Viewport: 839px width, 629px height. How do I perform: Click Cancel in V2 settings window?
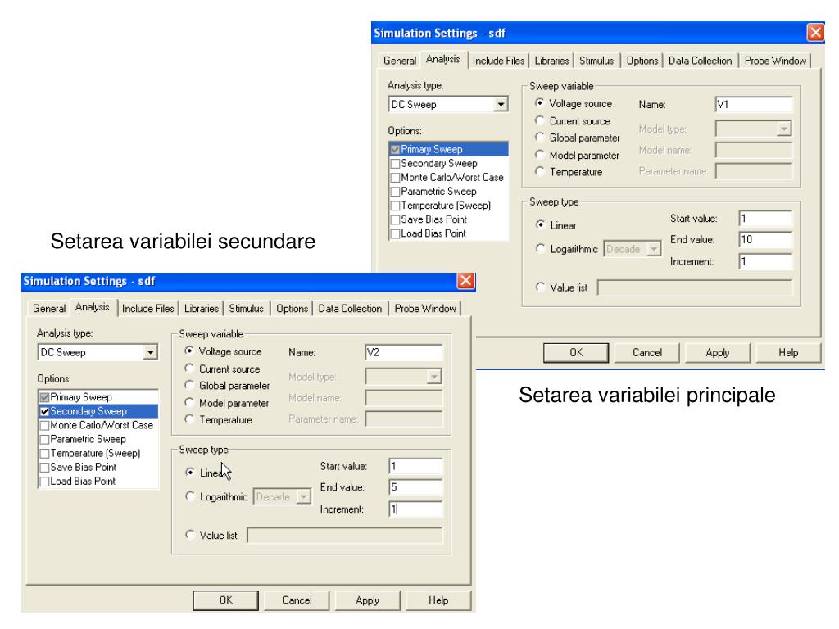point(297,600)
